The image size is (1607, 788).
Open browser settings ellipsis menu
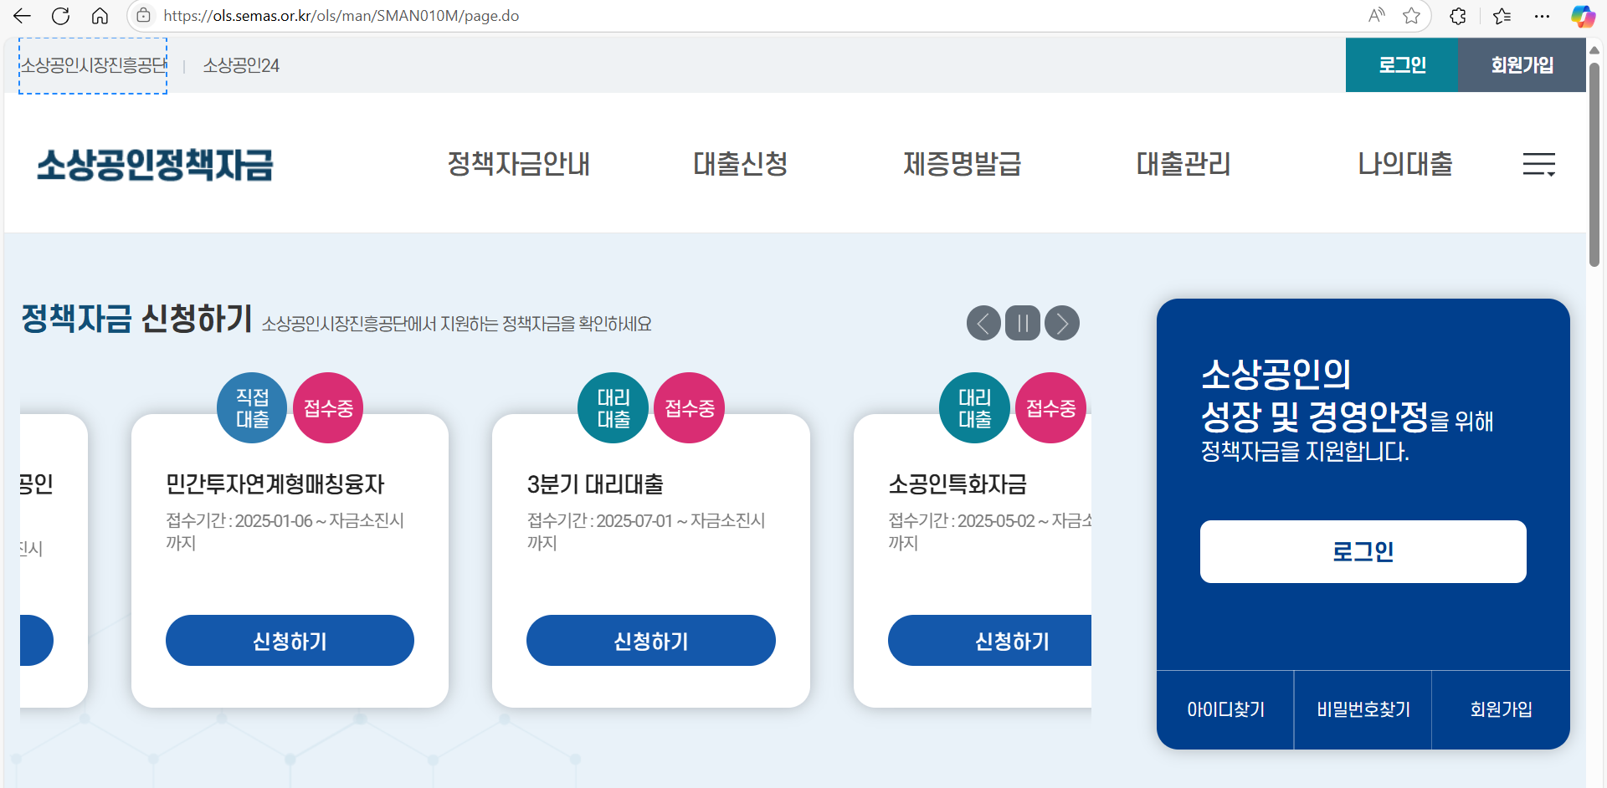pyautogui.click(x=1542, y=16)
